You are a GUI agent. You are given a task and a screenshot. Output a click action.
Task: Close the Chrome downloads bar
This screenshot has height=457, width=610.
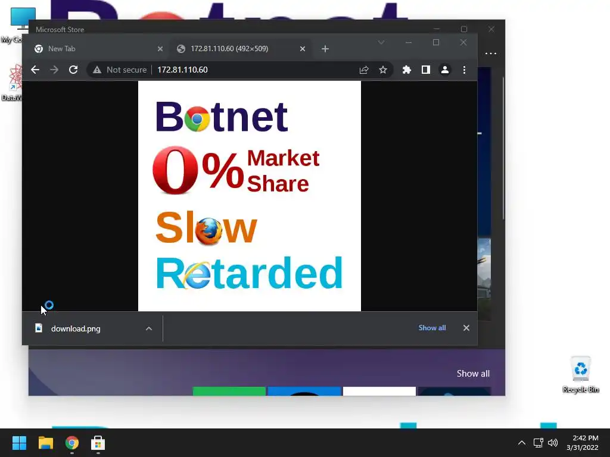[x=466, y=328]
